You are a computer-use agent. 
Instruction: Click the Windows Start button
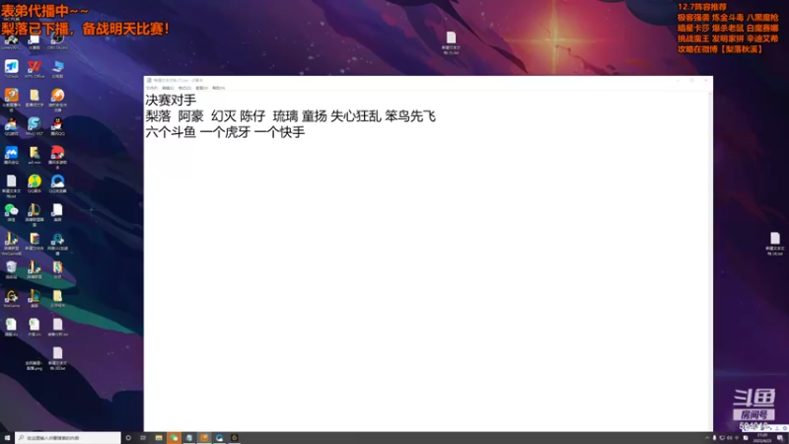point(7,438)
